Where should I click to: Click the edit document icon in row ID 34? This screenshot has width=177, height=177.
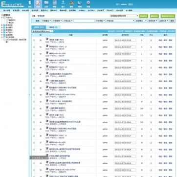(x=47, y=162)
